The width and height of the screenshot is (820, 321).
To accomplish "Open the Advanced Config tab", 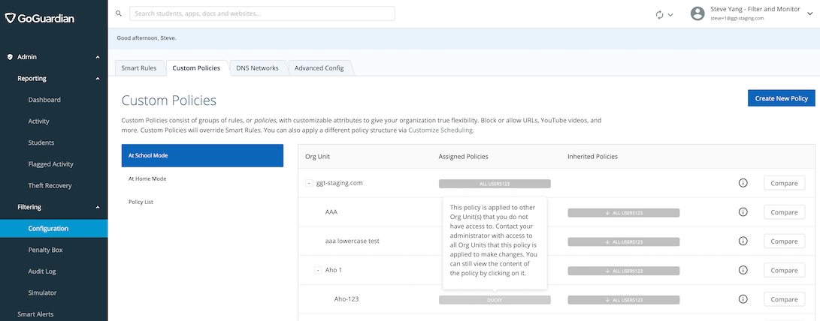I will tap(319, 67).
